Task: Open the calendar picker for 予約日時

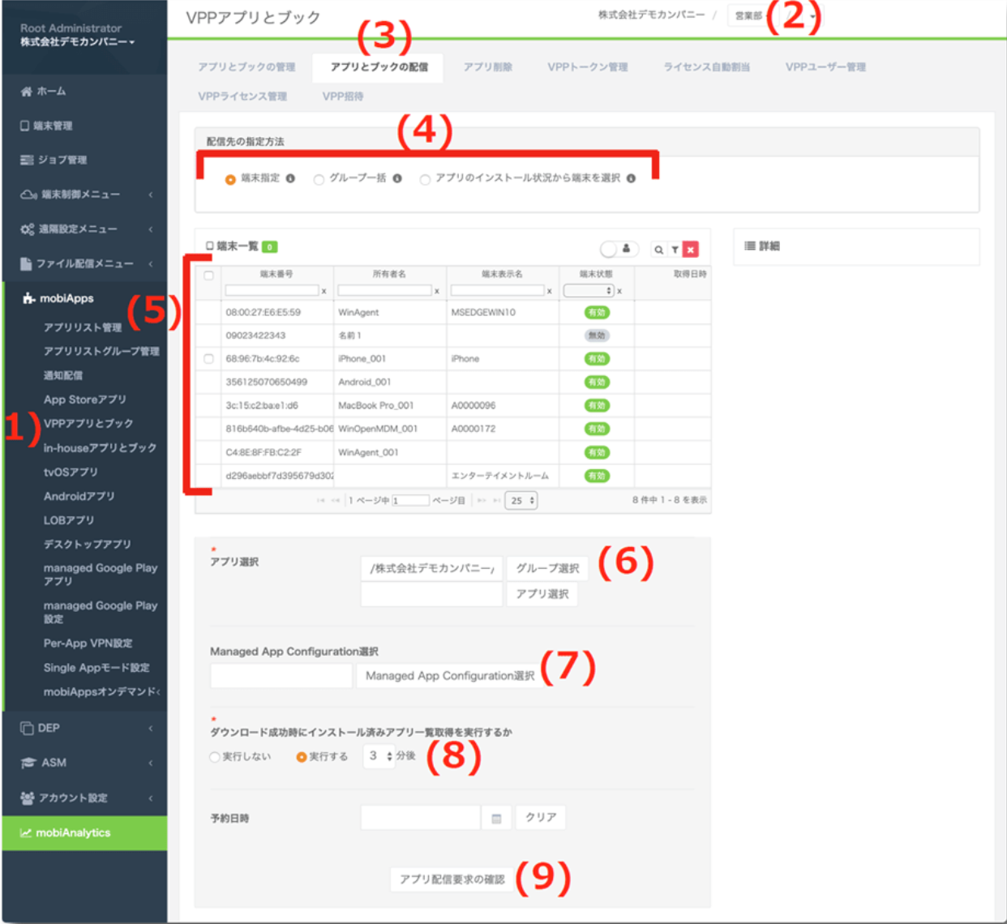Action: (x=496, y=819)
